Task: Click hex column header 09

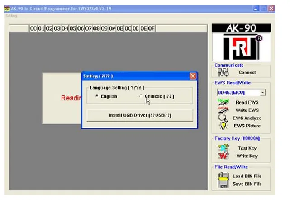Action: pos(104,28)
